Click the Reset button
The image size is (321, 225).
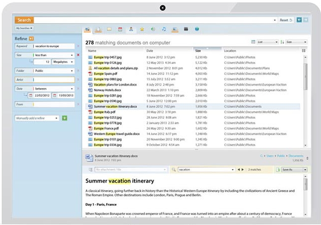pos(286,20)
